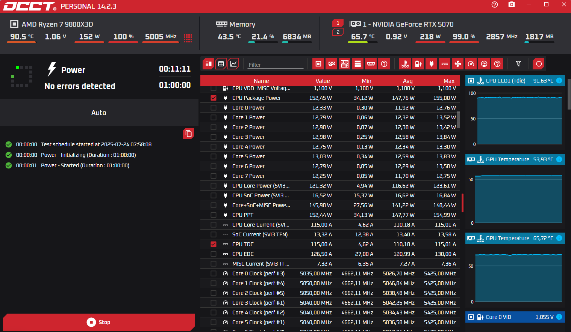Click the sensor table scrollbar
Viewport: 571px width, 332px height.
tap(458, 120)
